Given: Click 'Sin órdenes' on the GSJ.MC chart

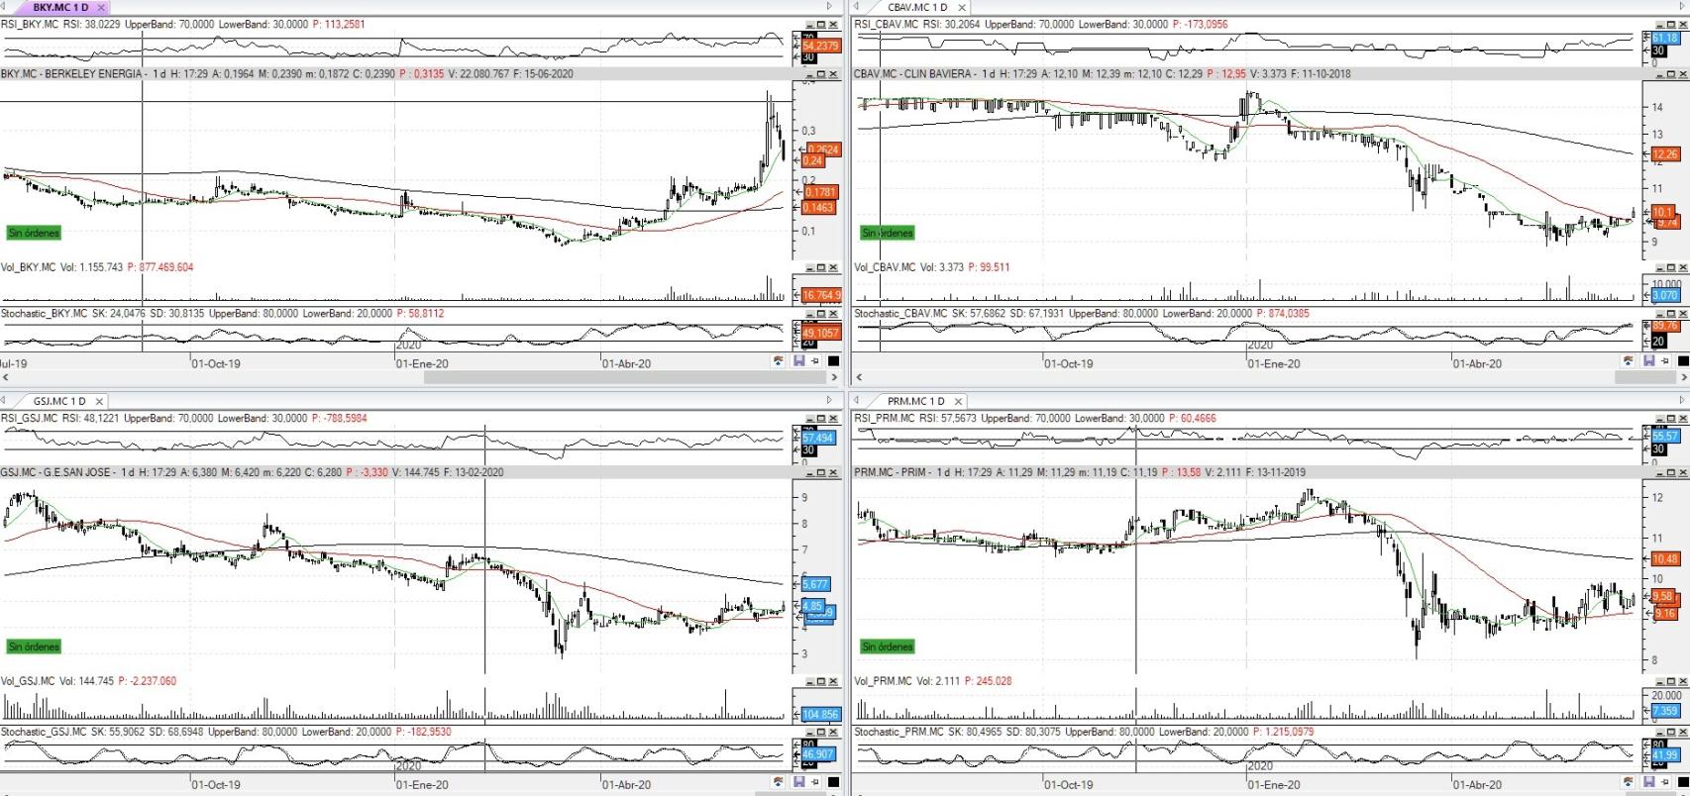Looking at the screenshot, I should click(34, 647).
